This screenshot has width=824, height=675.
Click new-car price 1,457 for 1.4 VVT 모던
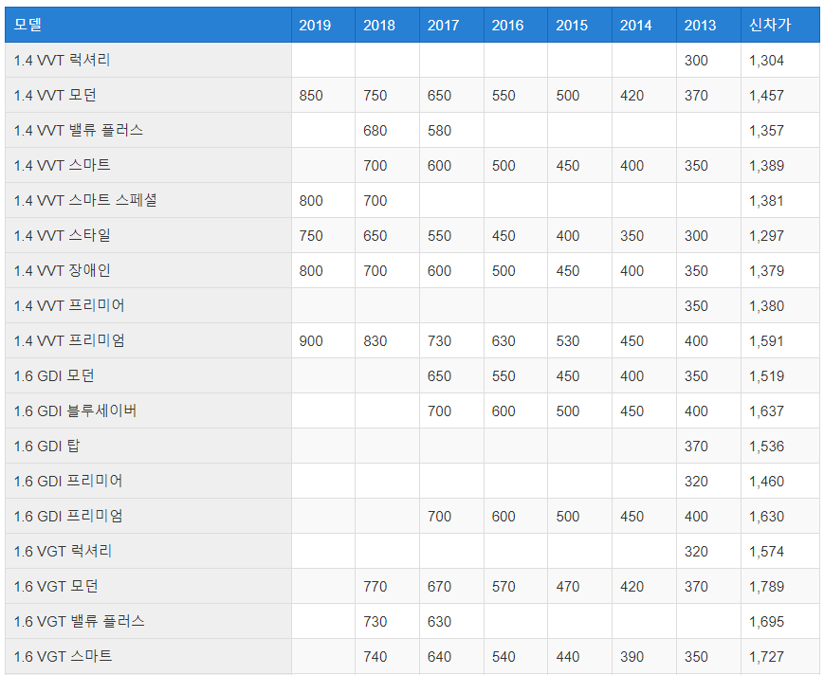[x=766, y=96]
